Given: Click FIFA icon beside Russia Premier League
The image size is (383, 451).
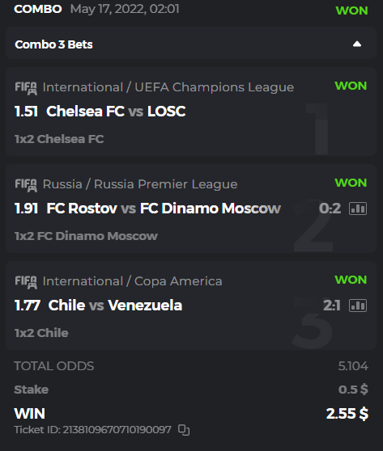Looking at the screenshot, I should pyautogui.click(x=26, y=185).
